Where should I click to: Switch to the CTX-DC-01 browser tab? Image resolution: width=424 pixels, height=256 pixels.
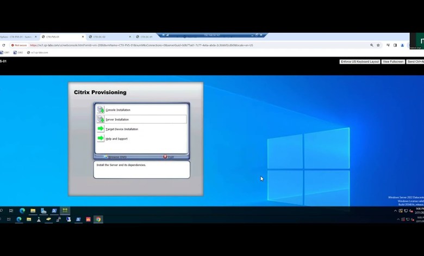(x=146, y=37)
